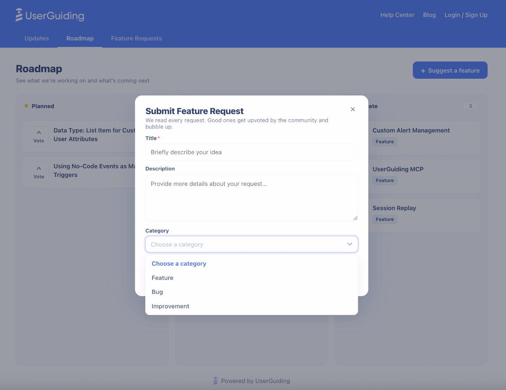The height and width of the screenshot is (390, 506).
Task: Switch to the Updates tab
Action: [x=37, y=38]
